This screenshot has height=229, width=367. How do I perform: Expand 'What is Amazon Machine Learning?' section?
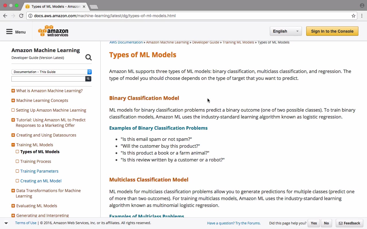(x=13, y=91)
